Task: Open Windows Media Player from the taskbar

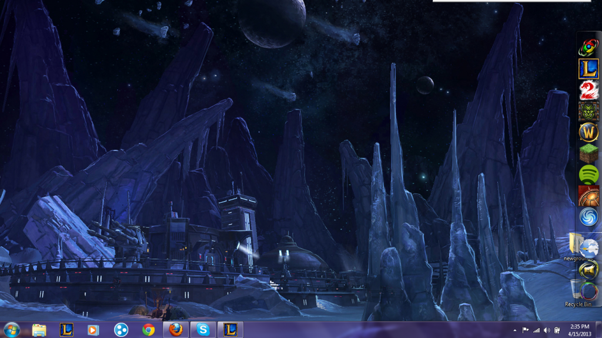Action: pos(93,330)
